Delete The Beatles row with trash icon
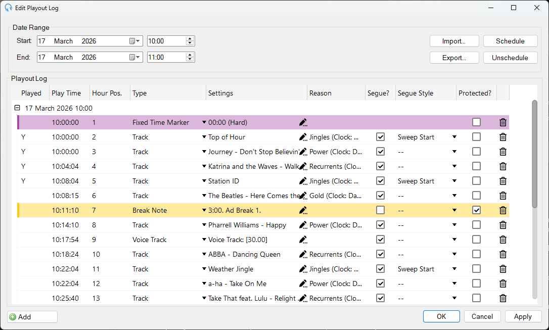This screenshot has height=330, width=549. coord(503,196)
